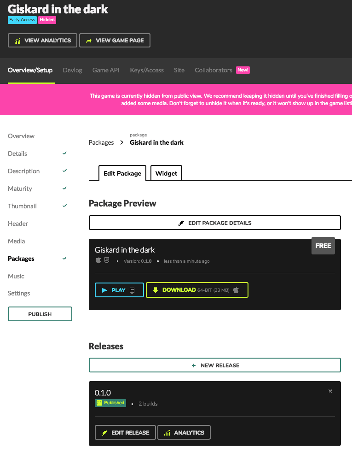The image size is (352, 460).
Task: Click the plus icon in New Release
Action: (x=194, y=365)
